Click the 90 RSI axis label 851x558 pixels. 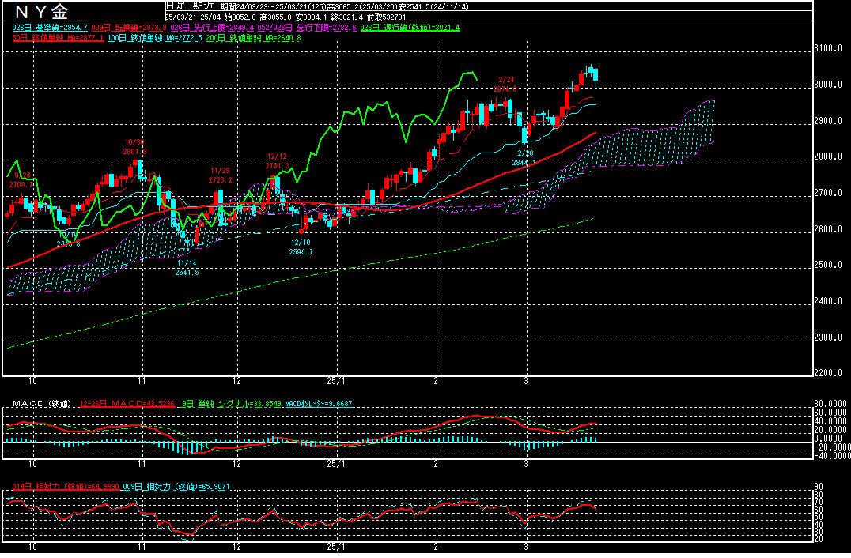[x=819, y=486]
